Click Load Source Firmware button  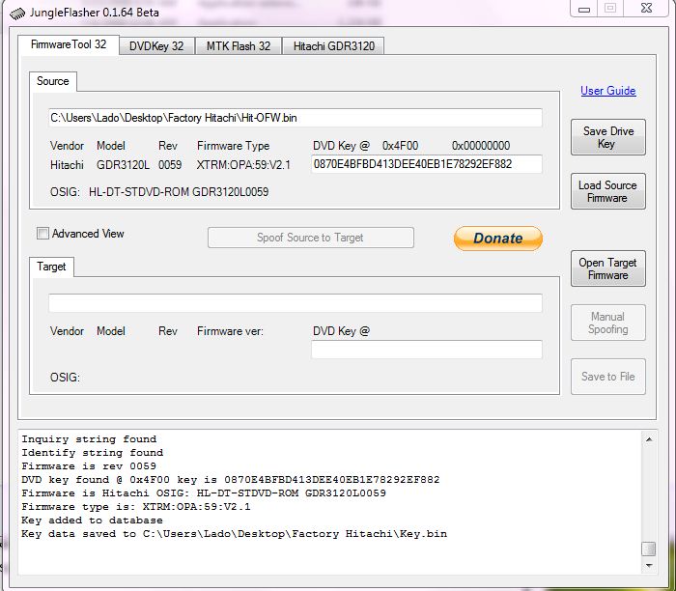pos(607,191)
